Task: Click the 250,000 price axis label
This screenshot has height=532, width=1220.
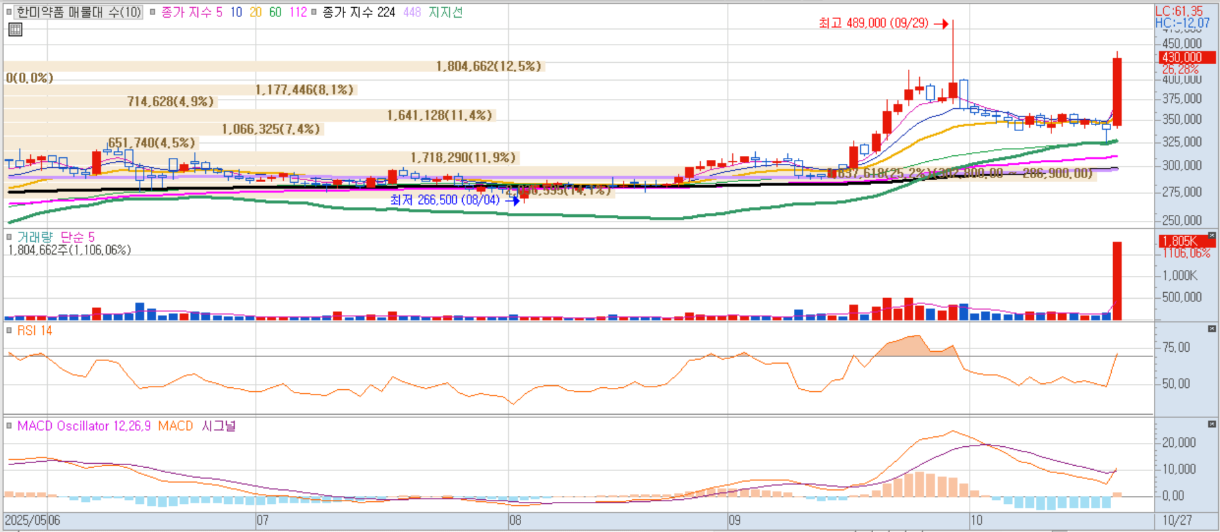Action: click(x=1182, y=221)
